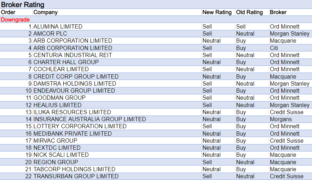Select the Broker column header
Viewport: 312px width, 180px height.
[278, 12]
